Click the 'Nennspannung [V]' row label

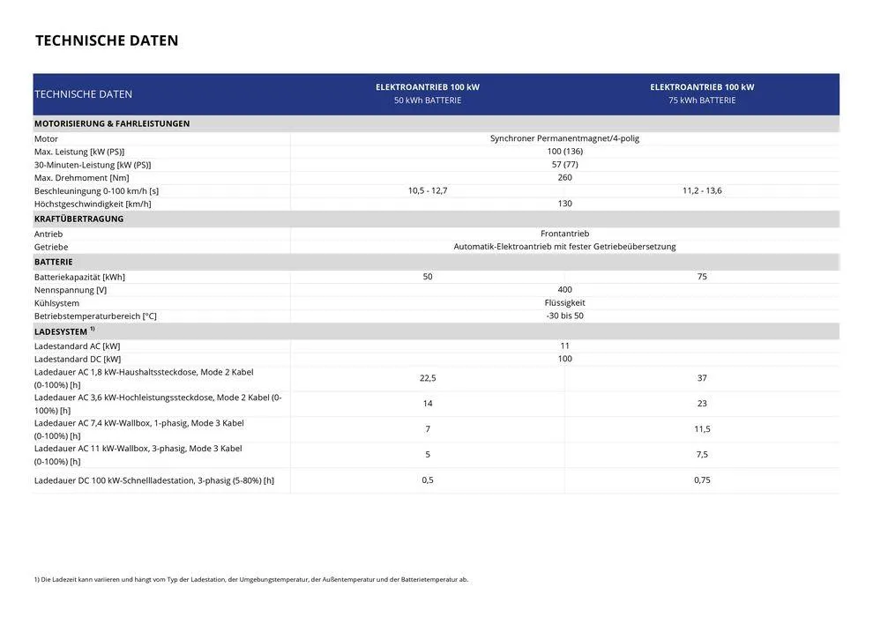[71, 290]
